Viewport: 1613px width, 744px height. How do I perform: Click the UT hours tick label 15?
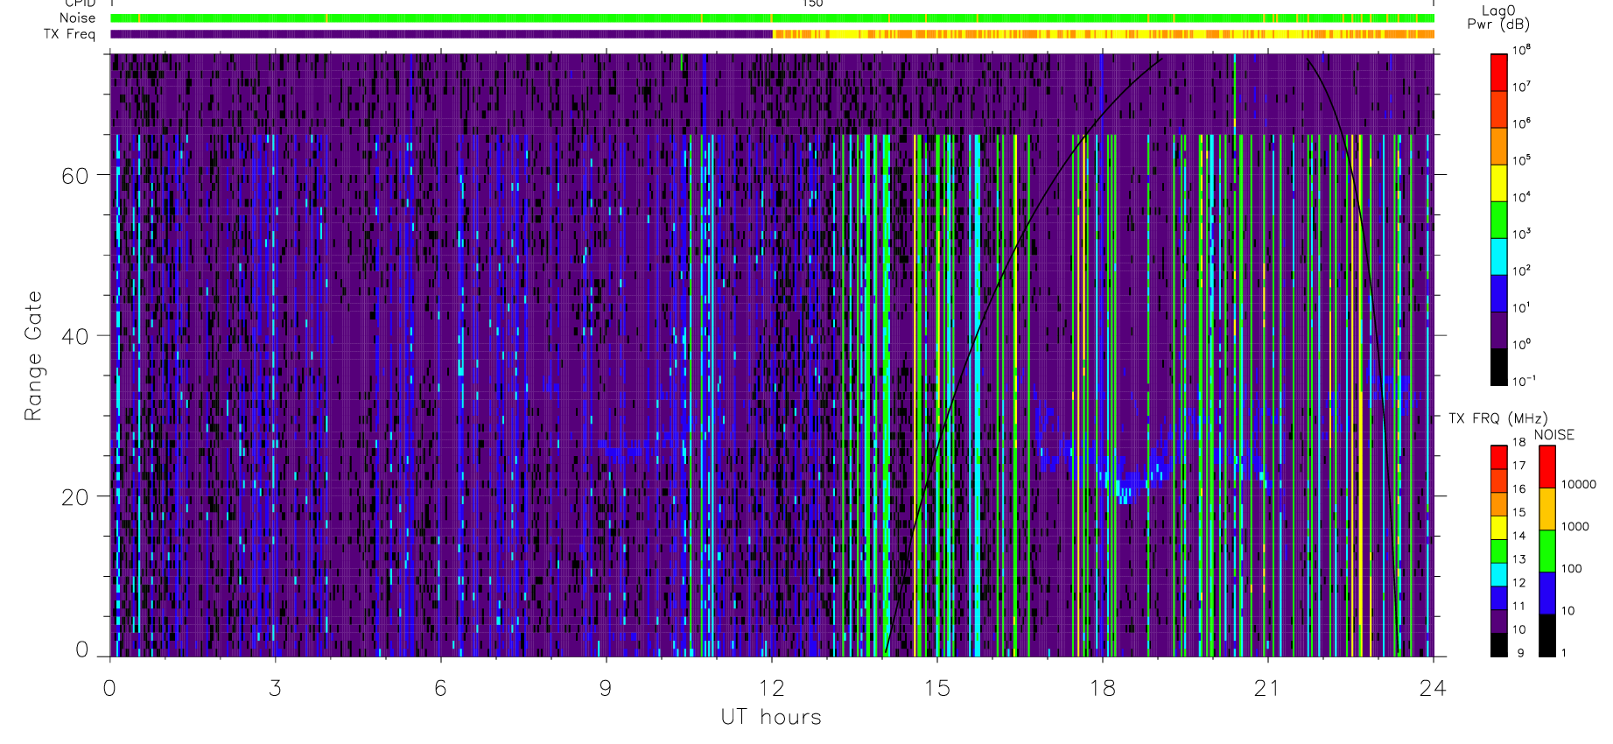[x=936, y=688]
